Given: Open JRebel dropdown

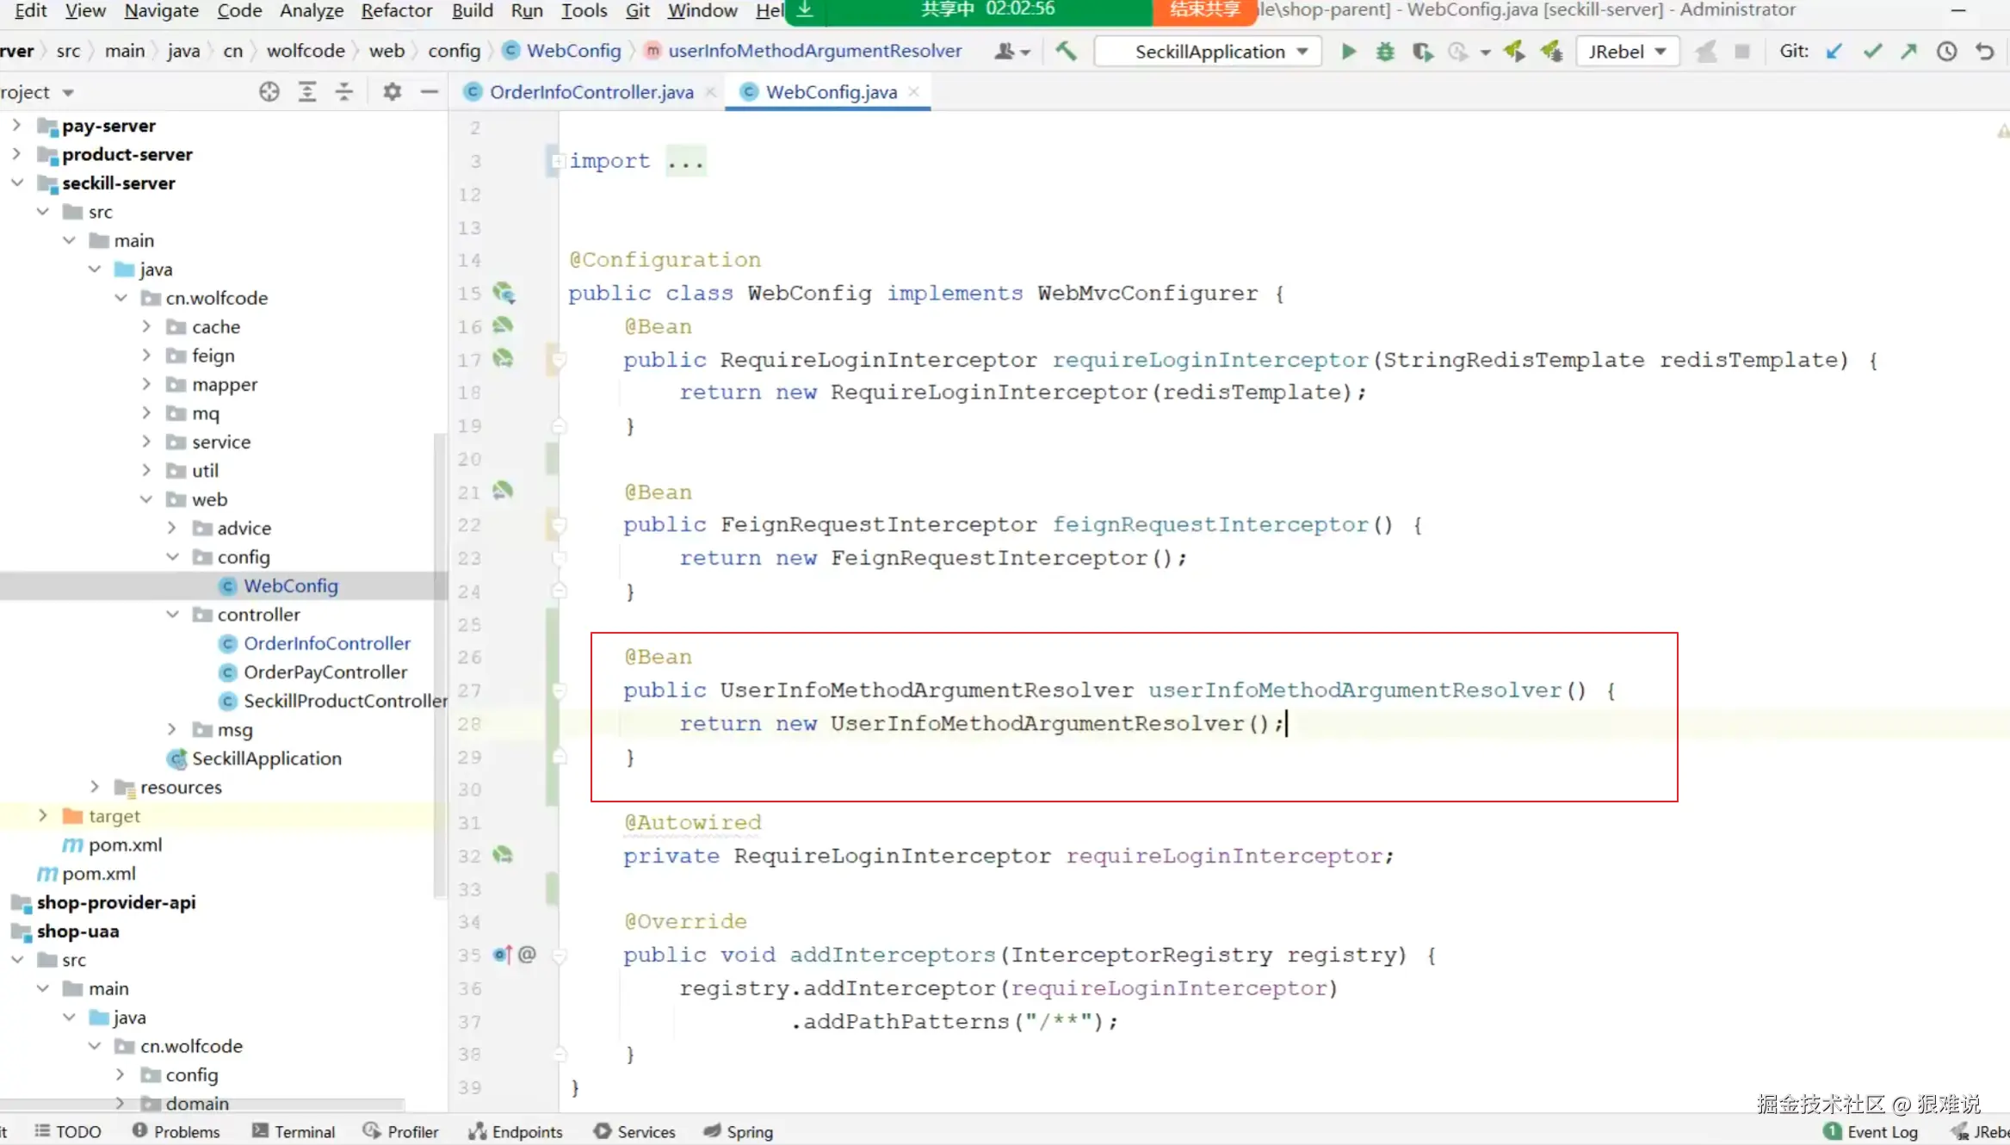Looking at the screenshot, I should tap(1627, 52).
